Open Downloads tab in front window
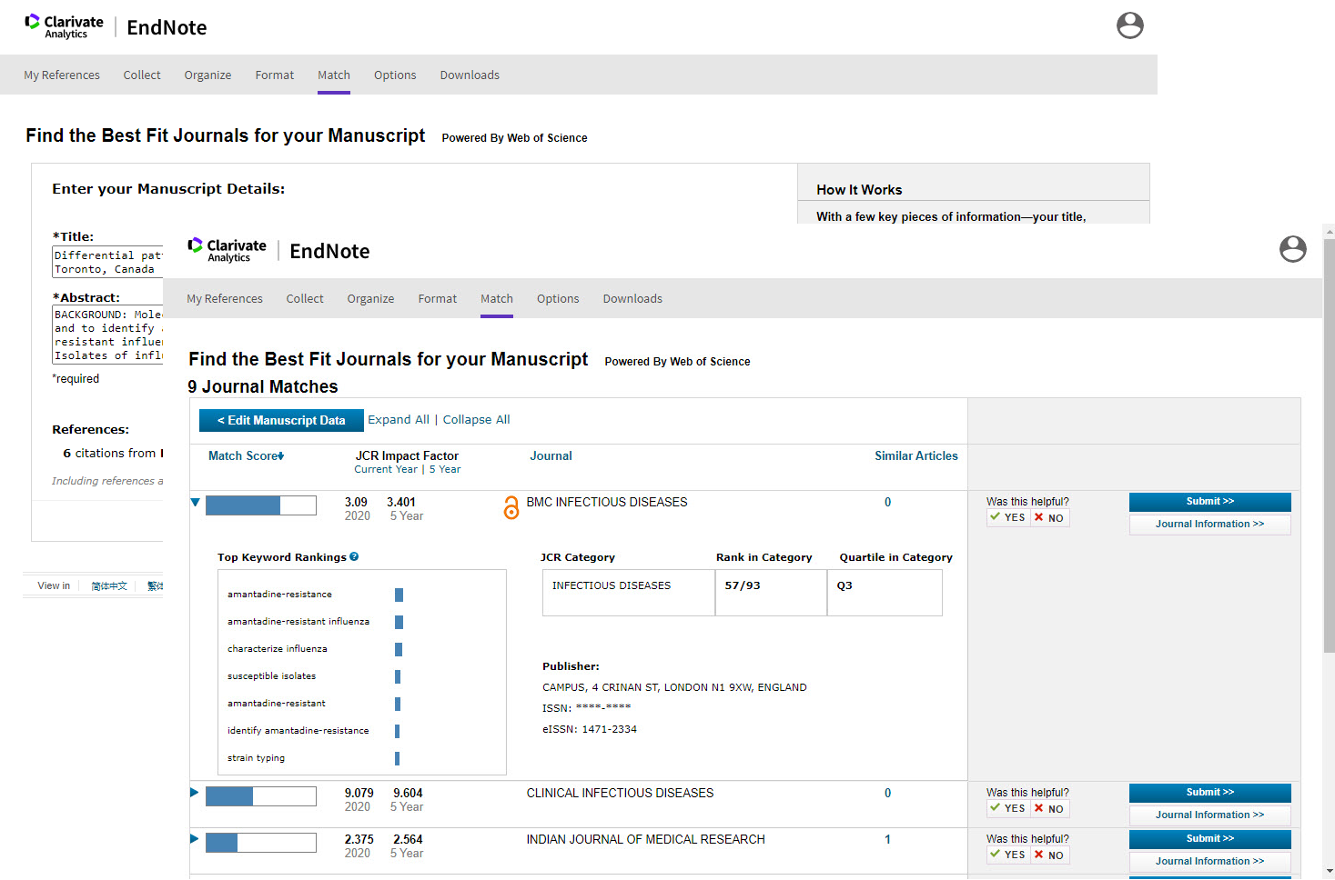This screenshot has width=1335, height=880. [x=632, y=298]
